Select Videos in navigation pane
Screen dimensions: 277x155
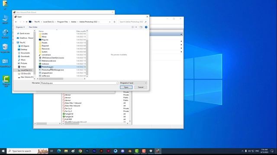tap(22, 67)
